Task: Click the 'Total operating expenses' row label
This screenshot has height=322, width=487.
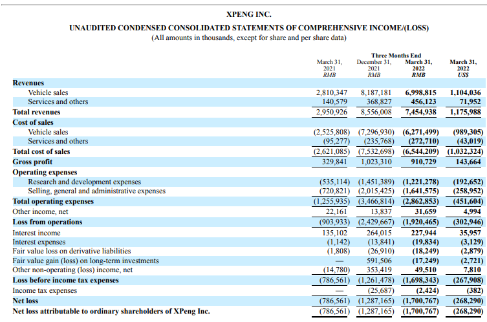Action: tap(53, 202)
